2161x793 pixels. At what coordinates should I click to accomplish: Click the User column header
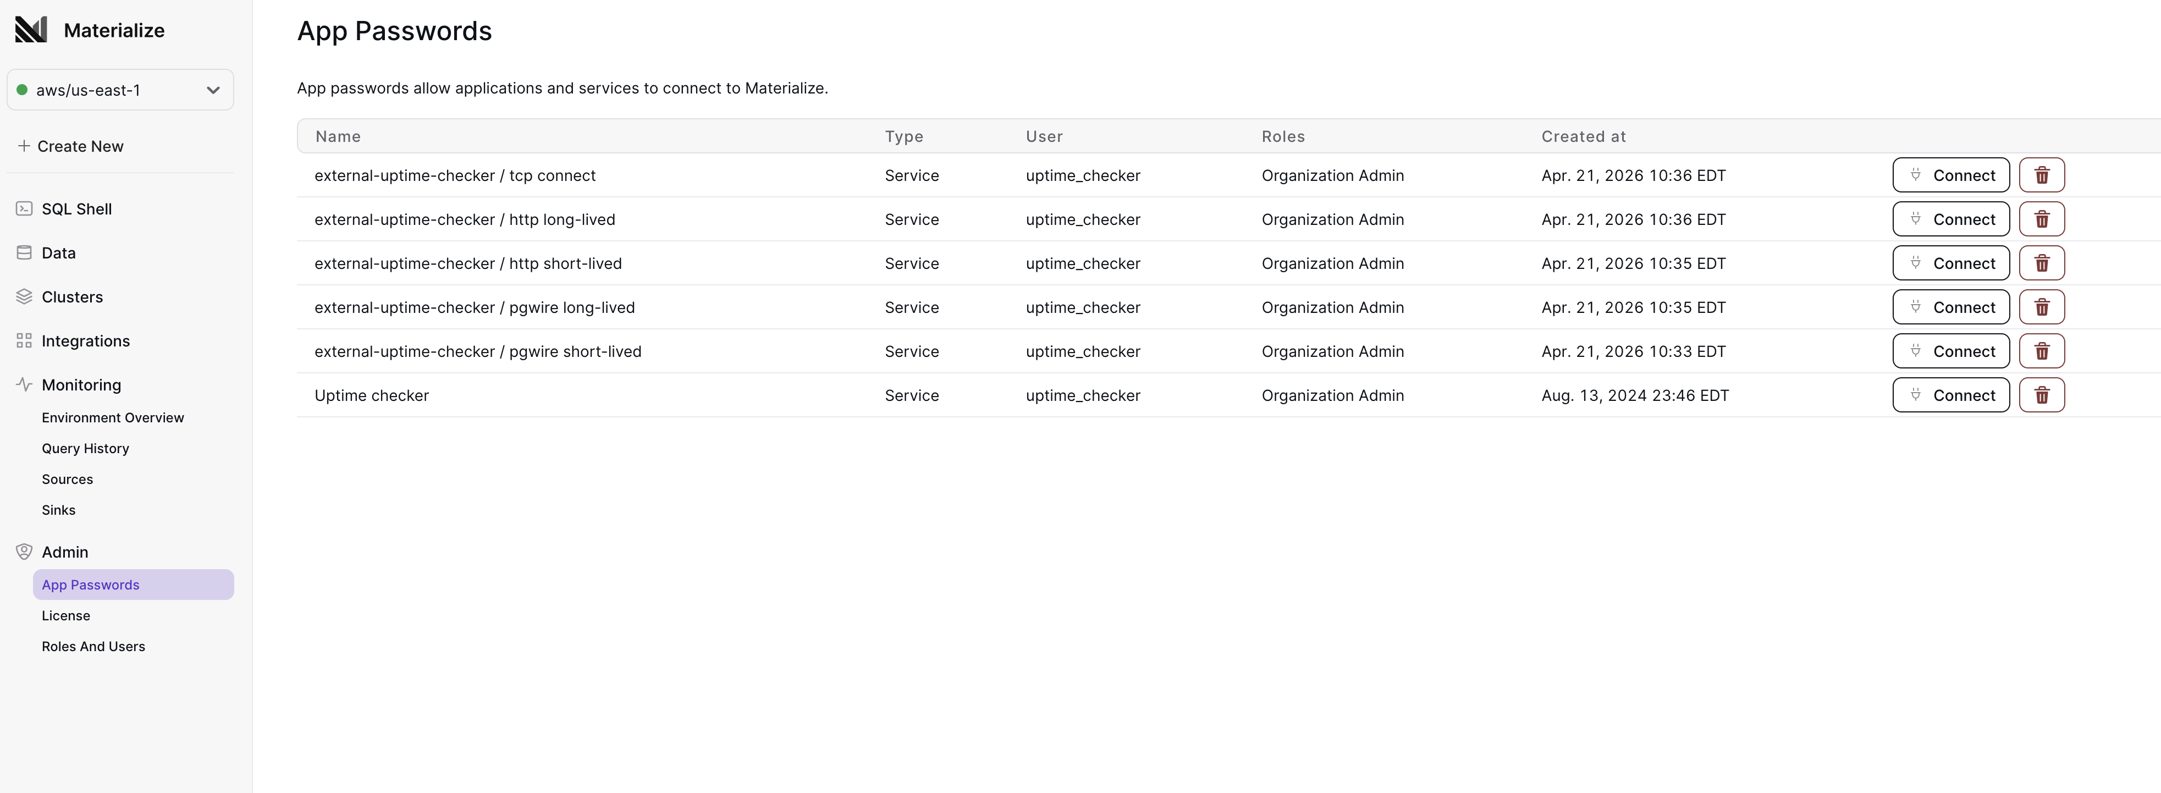coord(1044,136)
